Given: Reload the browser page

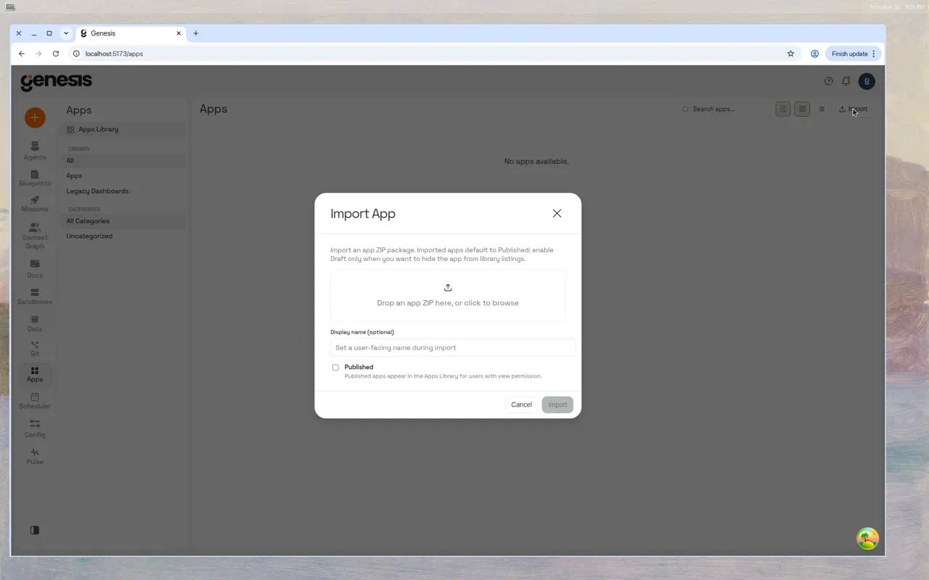Looking at the screenshot, I should click(55, 54).
